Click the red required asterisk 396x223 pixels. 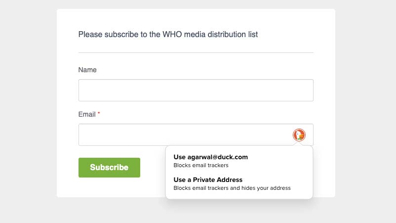point(99,114)
